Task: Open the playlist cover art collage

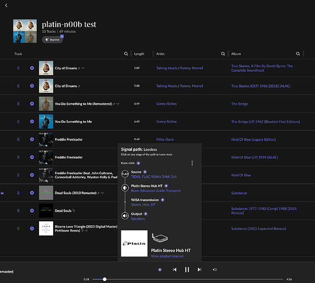Action: coord(25,31)
